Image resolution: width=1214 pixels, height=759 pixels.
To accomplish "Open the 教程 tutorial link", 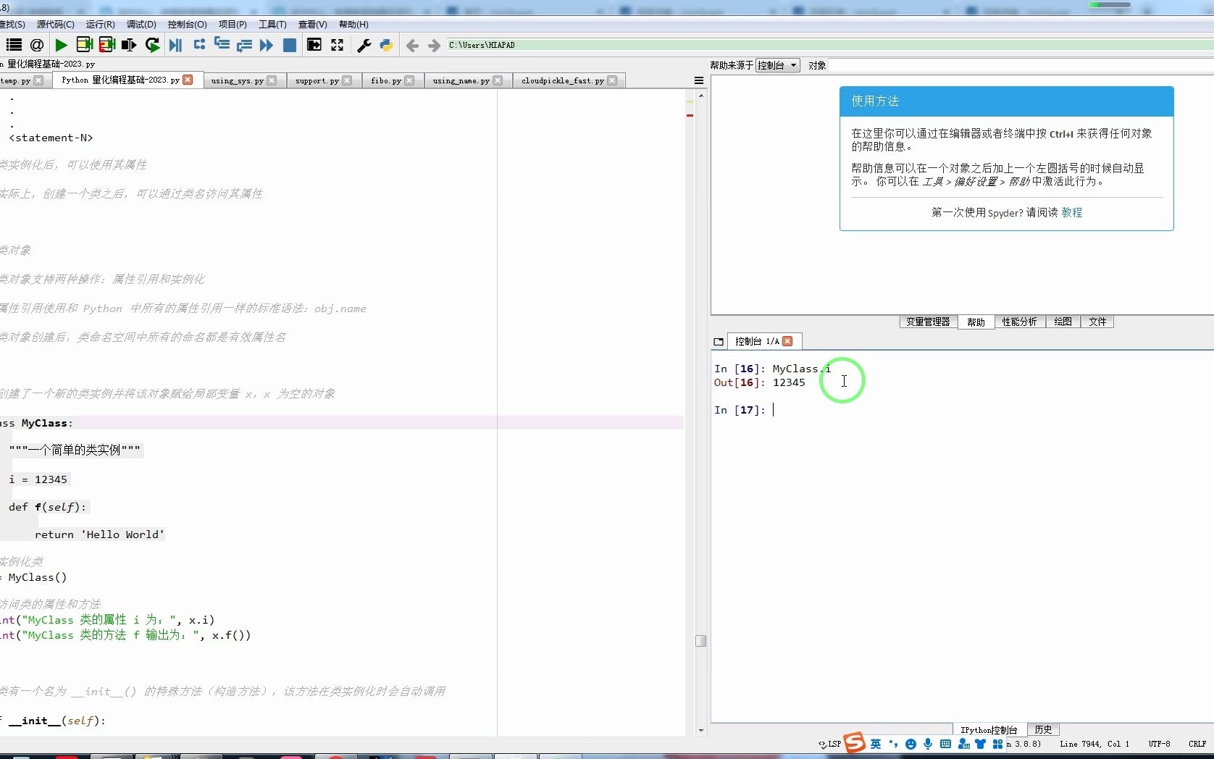I will tap(1072, 212).
